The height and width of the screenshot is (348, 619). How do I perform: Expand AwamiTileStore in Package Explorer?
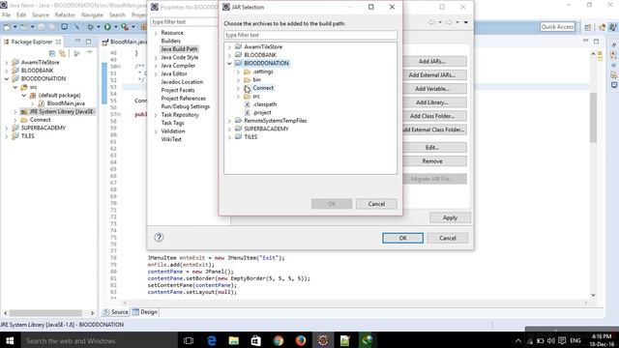point(7,62)
